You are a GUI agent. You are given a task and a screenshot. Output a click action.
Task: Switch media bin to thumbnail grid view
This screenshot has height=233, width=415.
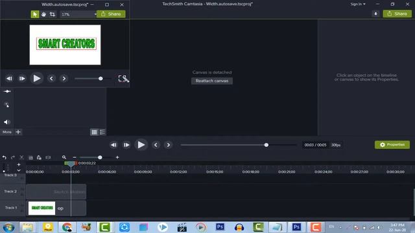tap(94, 132)
